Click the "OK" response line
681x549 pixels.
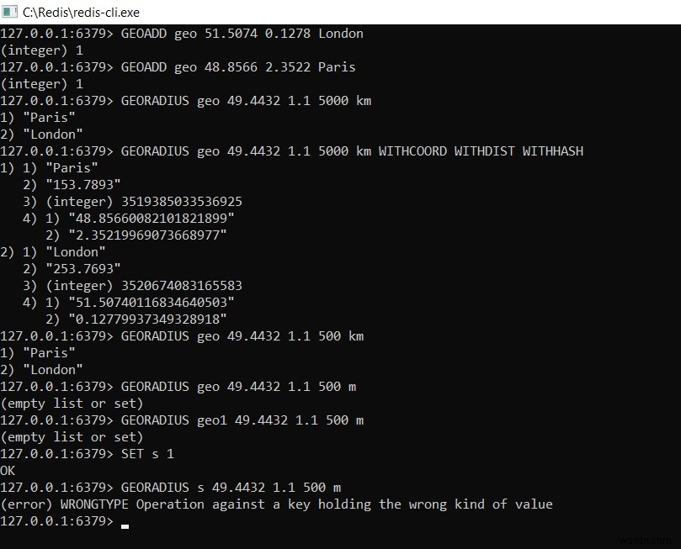click(8, 471)
